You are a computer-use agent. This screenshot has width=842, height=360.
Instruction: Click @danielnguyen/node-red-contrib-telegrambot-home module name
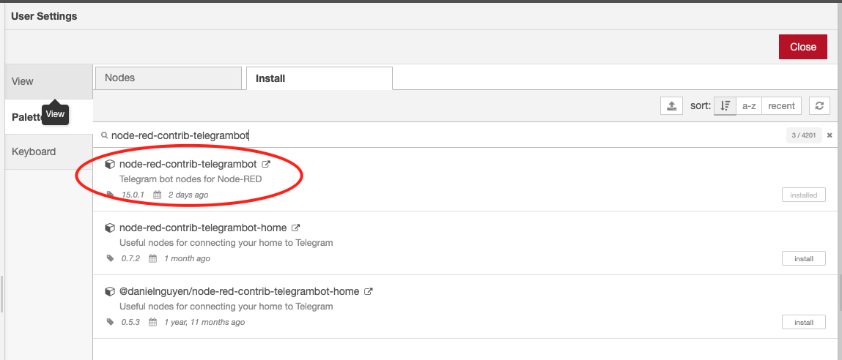tap(239, 291)
